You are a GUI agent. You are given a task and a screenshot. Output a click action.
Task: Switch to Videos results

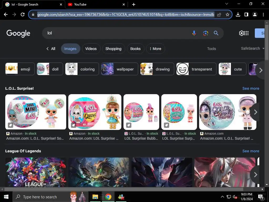point(91,49)
